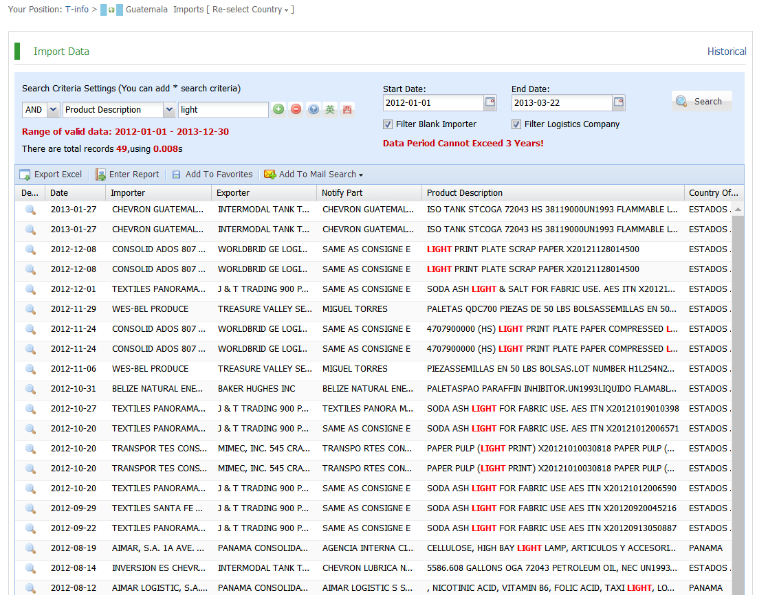Open Re-select Country dropdown

click(251, 10)
